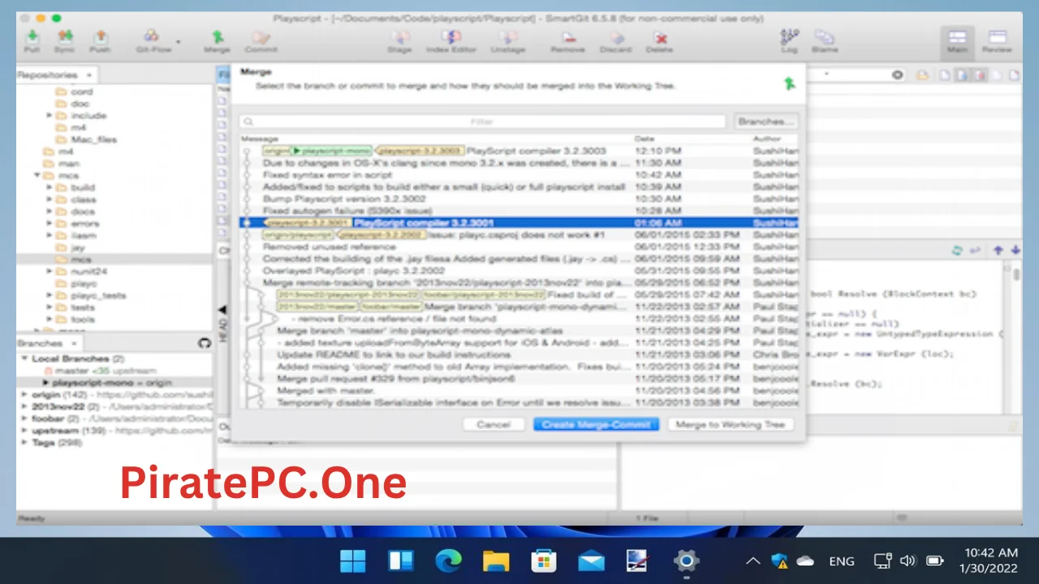
Task: Open the Git-Flow dropdown arrow
Action: pyautogui.click(x=179, y=41)
